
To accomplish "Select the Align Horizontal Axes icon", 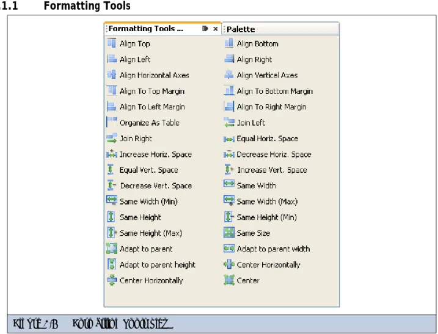I will pyautogui.click(x=112, y=75).
